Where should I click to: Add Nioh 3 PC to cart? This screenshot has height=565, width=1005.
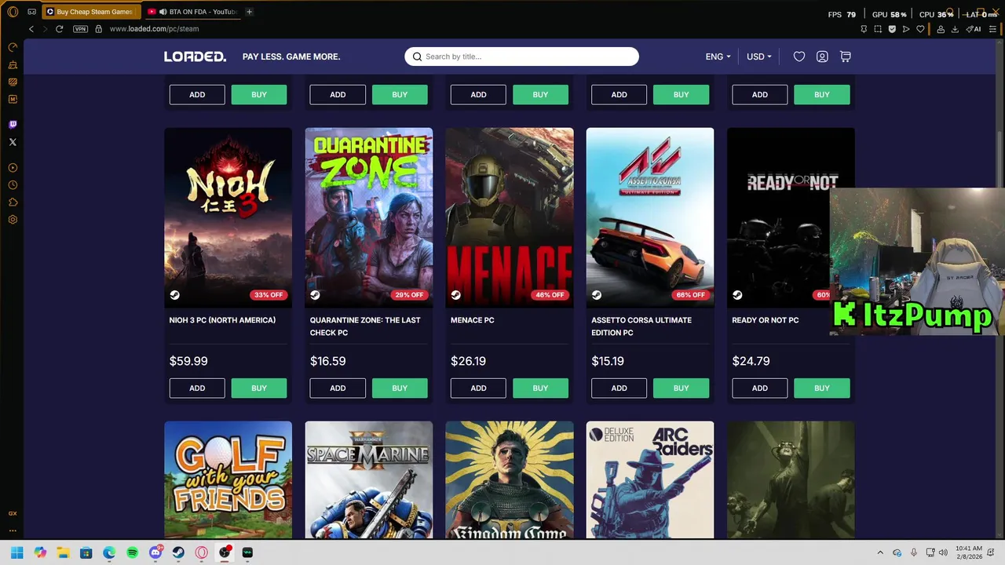click(197, 388)
